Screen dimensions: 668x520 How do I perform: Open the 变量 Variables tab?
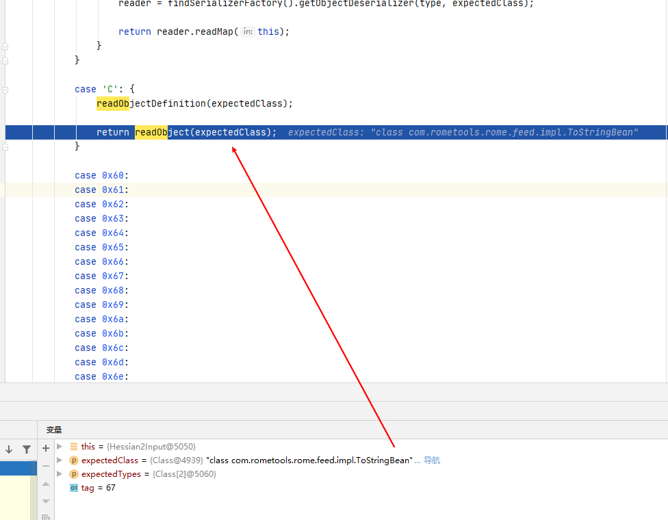pos(54,430)
